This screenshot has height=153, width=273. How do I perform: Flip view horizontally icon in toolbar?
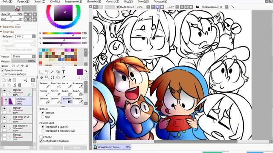point(197,7)
